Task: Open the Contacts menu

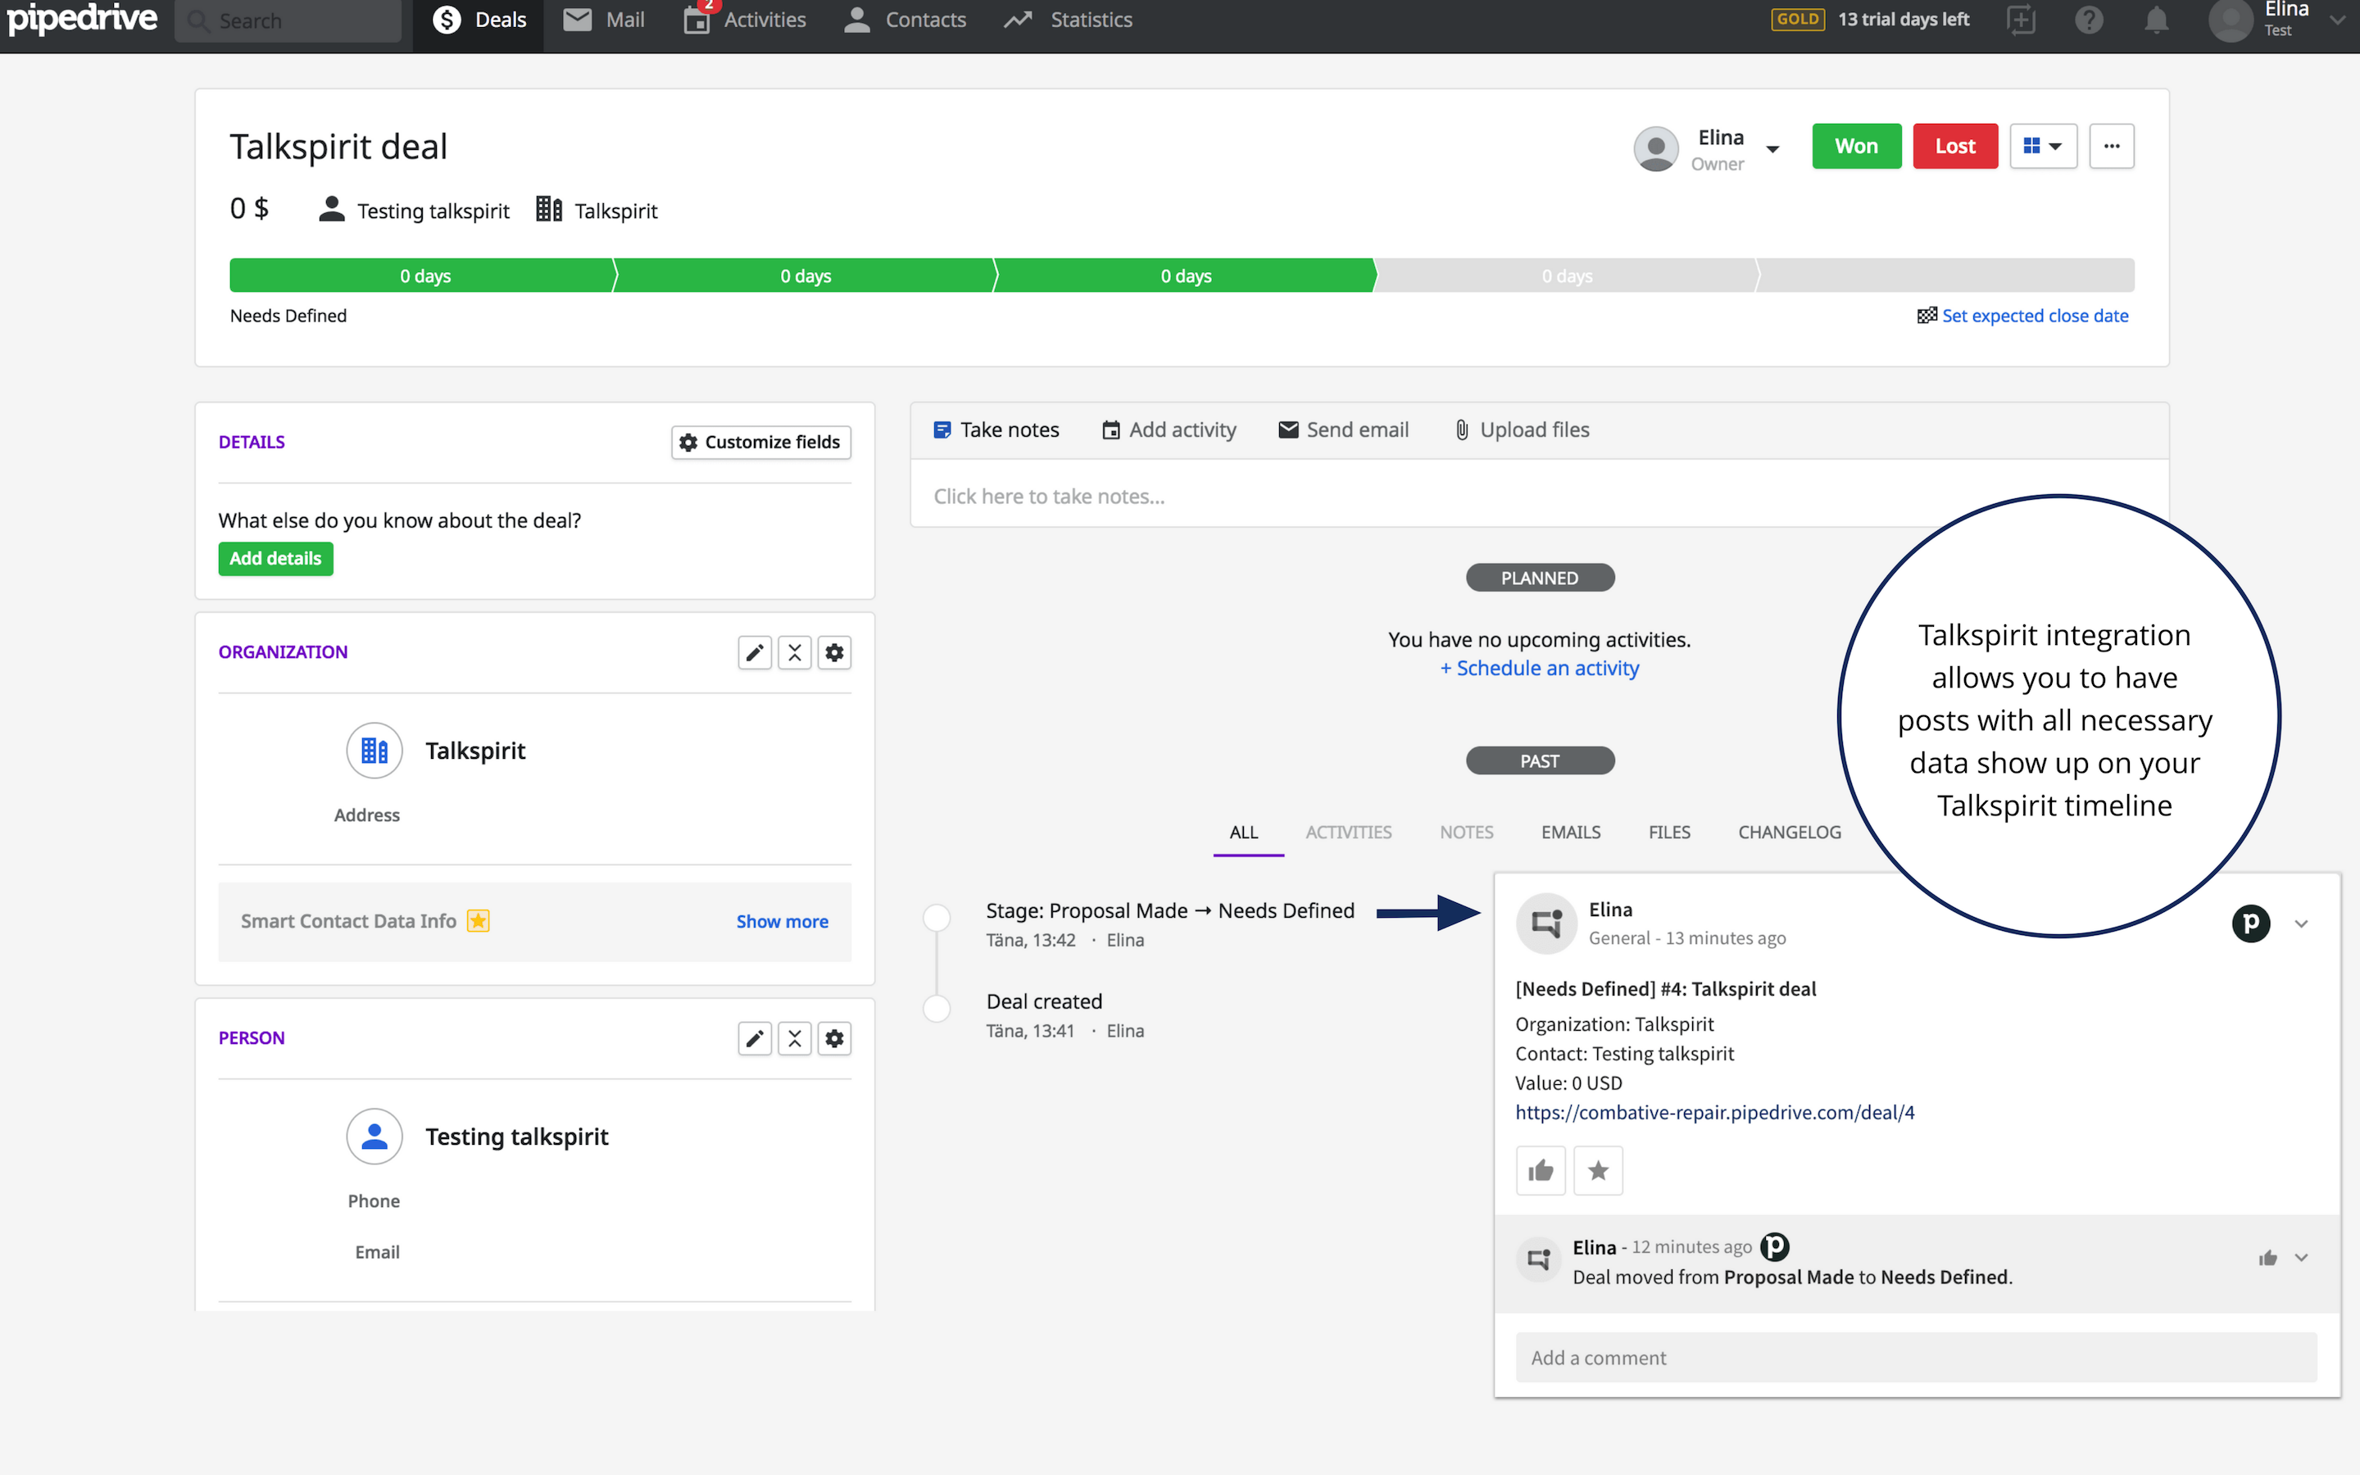Action: click(x=905, y=20)
